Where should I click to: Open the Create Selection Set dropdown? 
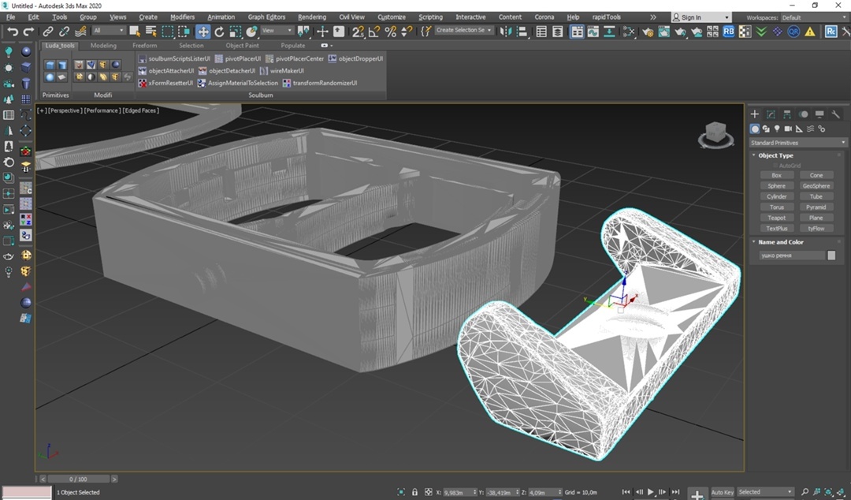(464, 31)
